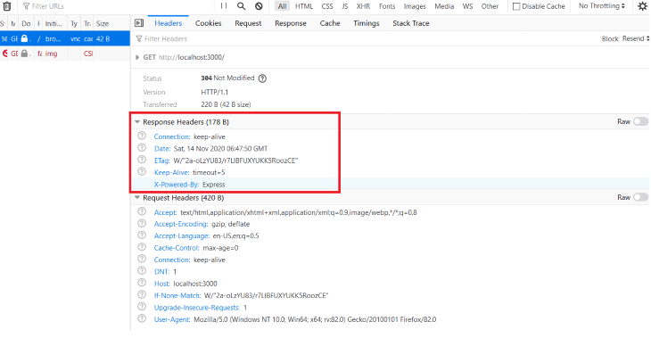The height and width of the screenshot is (338, 651).
Task: Toggle the request details sidebar icon
Action: click(139, 23)
